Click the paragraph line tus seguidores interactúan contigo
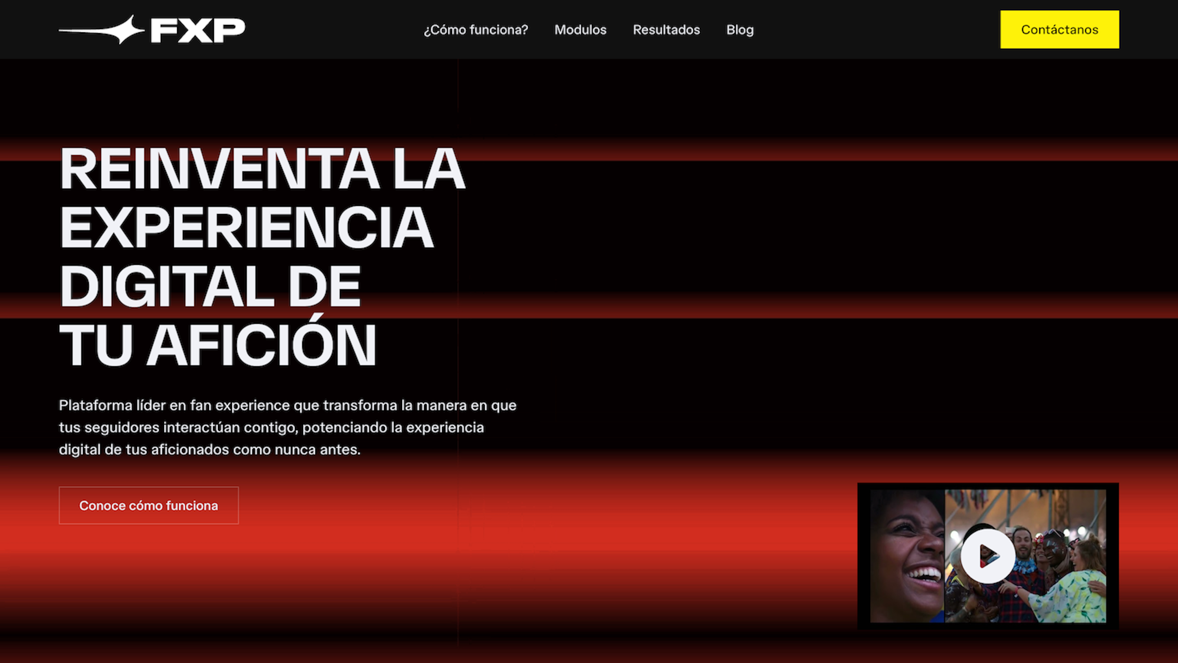 pos(178,427)
